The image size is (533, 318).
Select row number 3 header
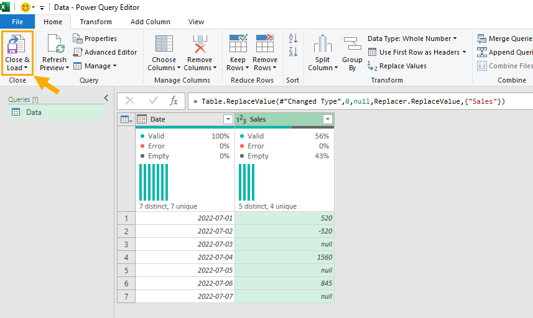pos(126,244)
